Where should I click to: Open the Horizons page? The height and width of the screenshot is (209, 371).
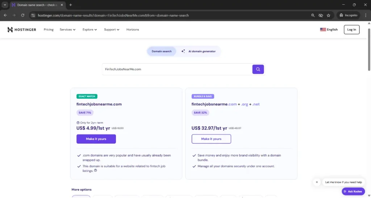pos(133,30)
